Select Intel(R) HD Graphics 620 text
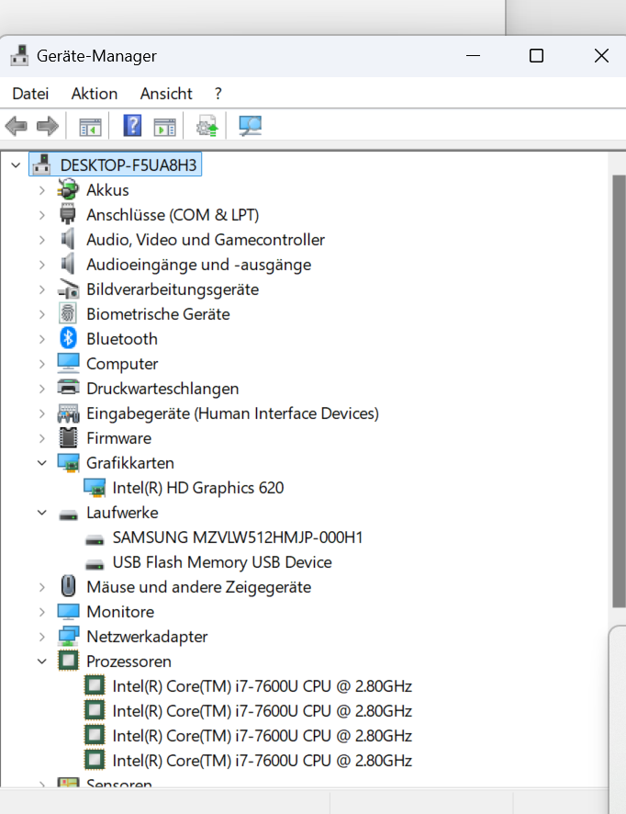 point(198,488)
